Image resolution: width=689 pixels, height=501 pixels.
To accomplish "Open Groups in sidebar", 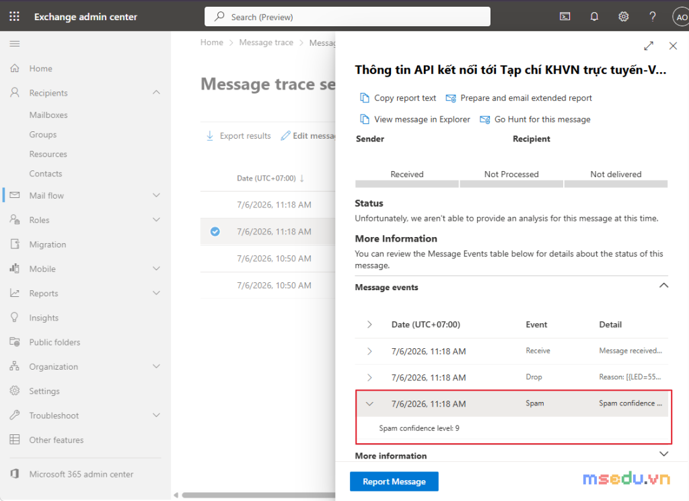I will click(42, 135).
